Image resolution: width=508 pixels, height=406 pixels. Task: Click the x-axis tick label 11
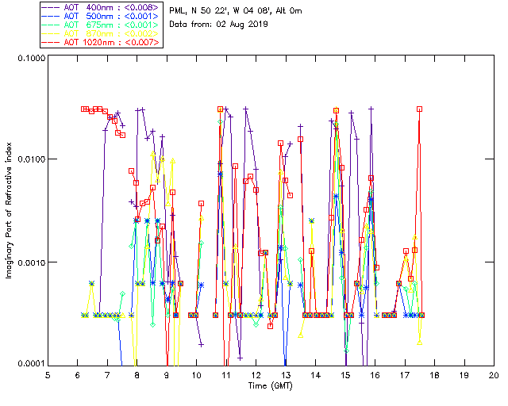(226, 375)
